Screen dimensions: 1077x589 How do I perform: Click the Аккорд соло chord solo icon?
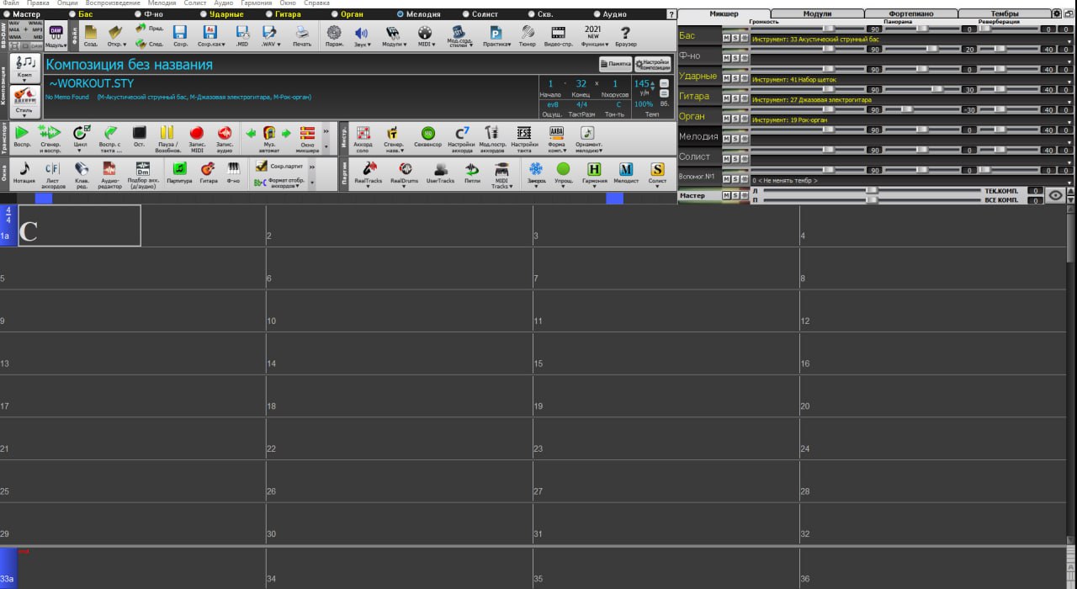[x=363, y=137]
